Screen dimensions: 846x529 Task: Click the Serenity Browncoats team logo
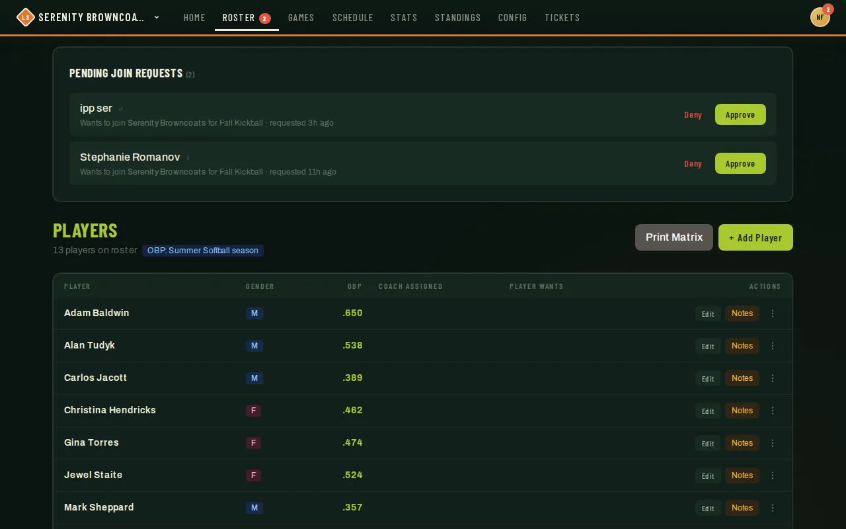click(x=25, y=17)
